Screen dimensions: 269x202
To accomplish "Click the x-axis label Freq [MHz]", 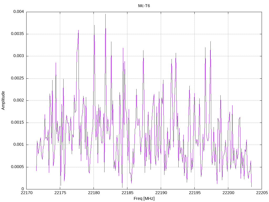I will point(144,199).
